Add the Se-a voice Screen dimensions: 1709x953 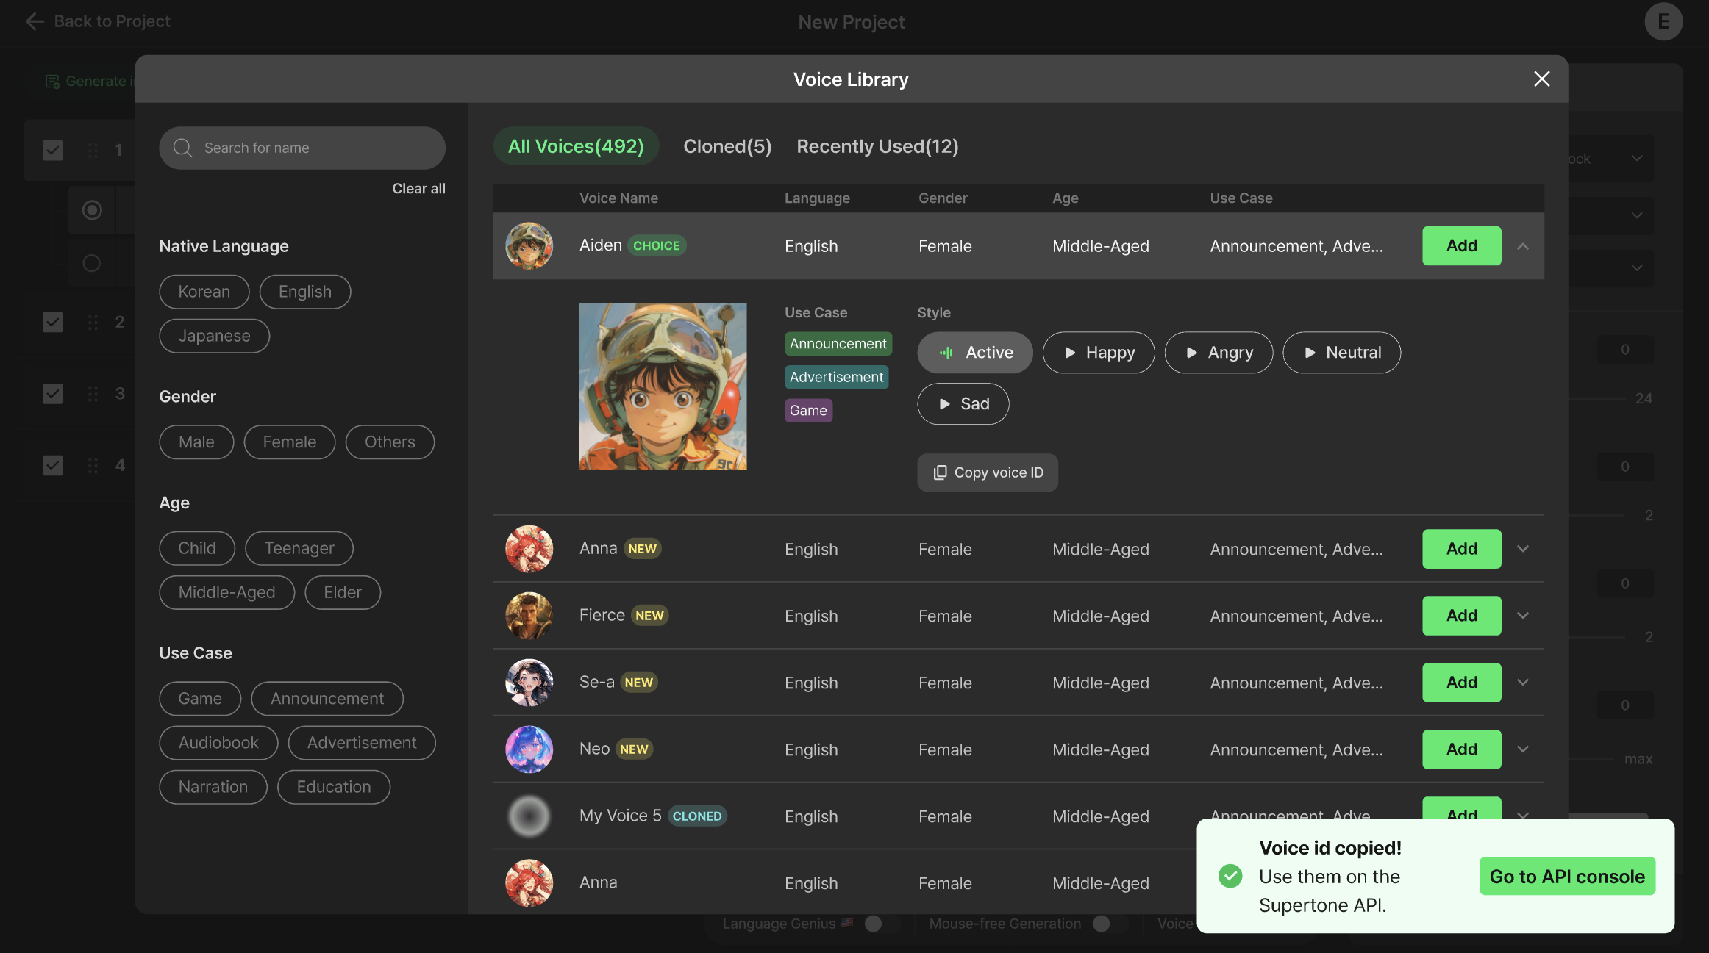[1461, 683]
